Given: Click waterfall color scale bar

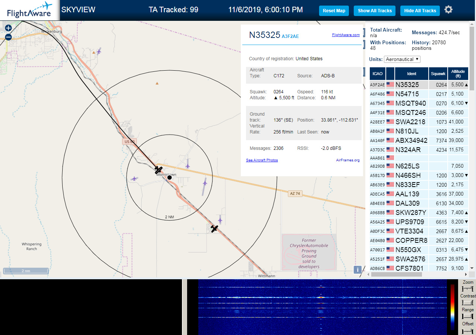Looking at the screenshot, I should 453,307.
